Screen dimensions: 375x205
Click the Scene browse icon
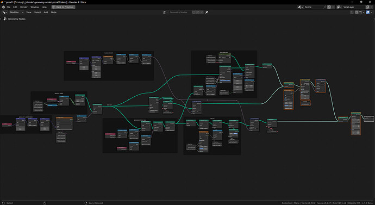tap(301, 7)
